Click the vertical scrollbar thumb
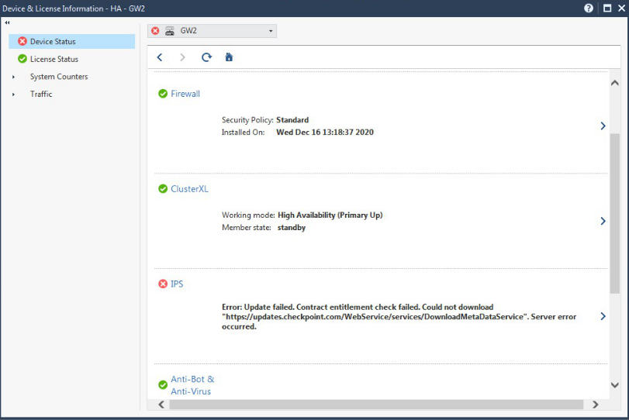The image size is (629, 420). coord(614,214)
